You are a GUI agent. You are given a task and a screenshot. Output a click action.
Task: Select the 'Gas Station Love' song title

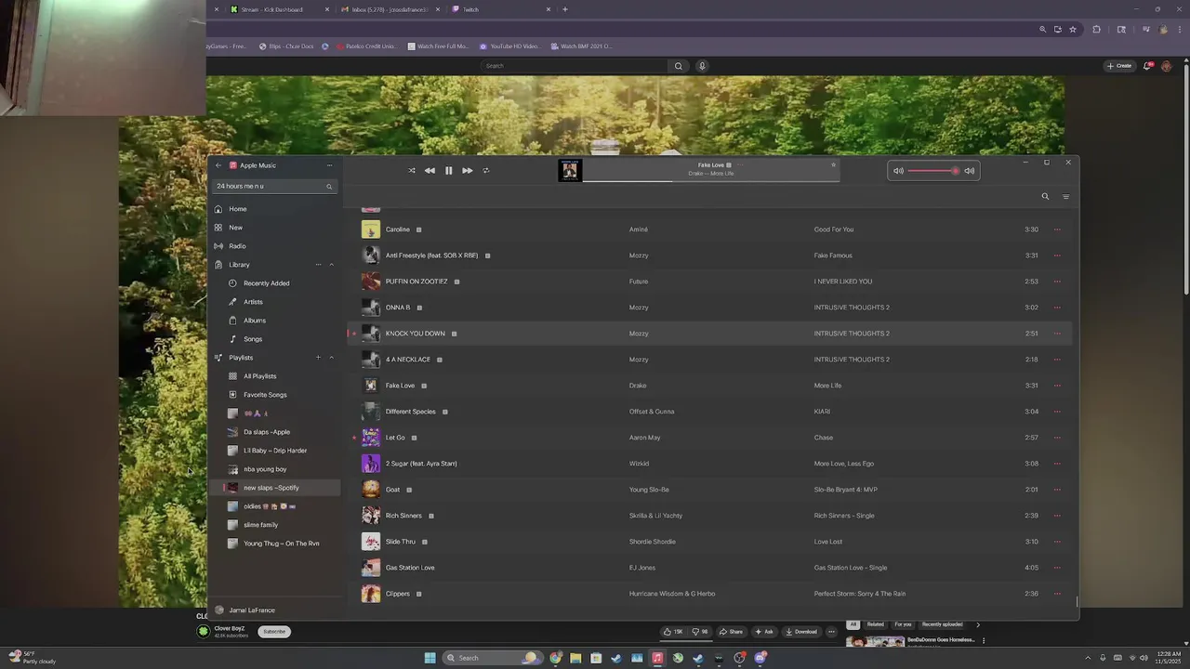tap(410, 568)
